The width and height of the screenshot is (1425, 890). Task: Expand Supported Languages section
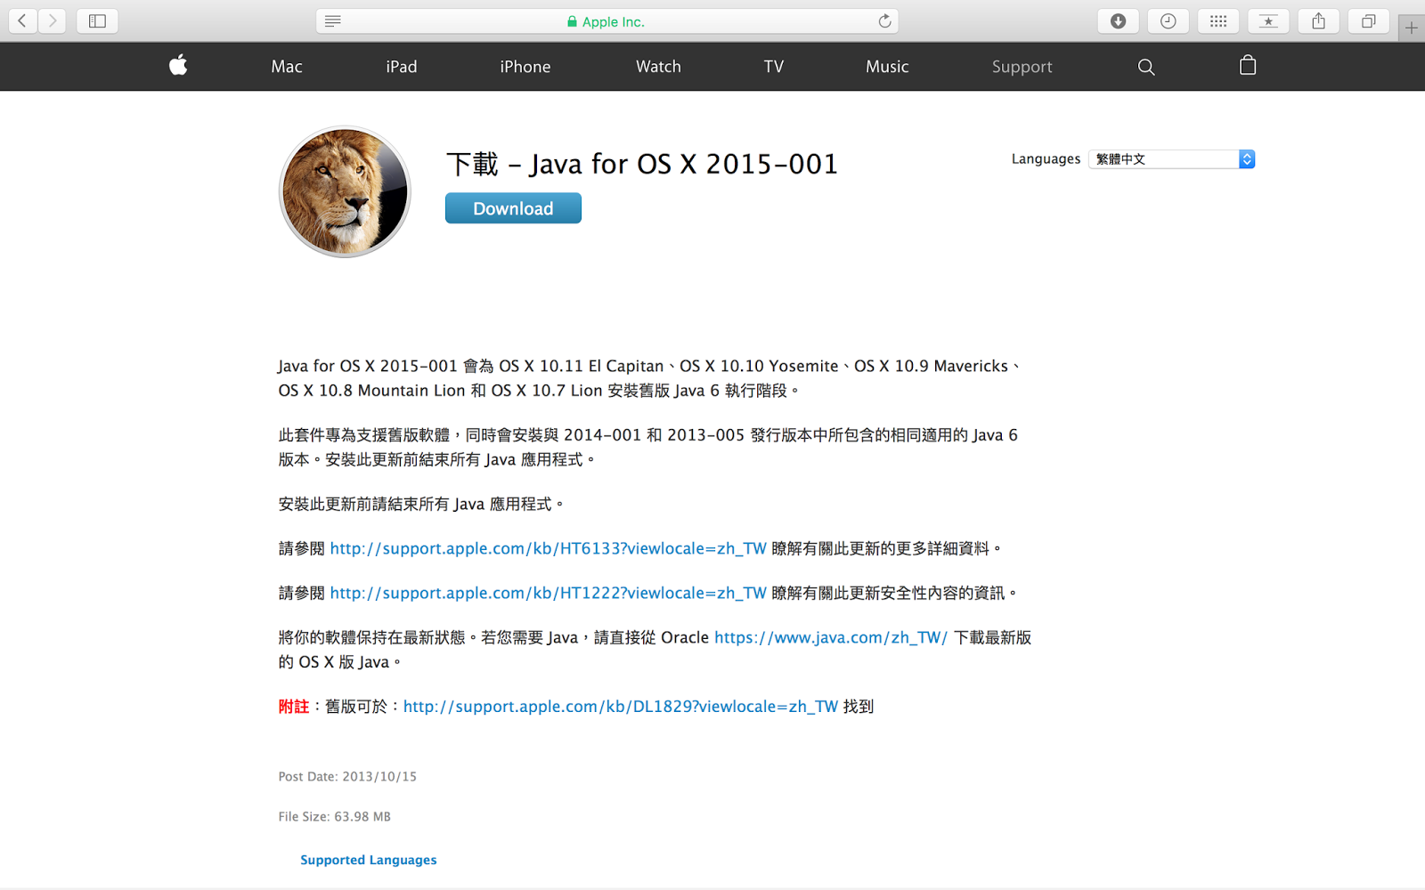click(369, 860)
